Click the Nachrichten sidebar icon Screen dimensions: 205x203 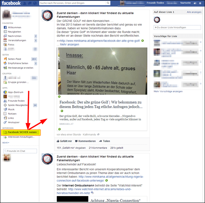[5, 36]
